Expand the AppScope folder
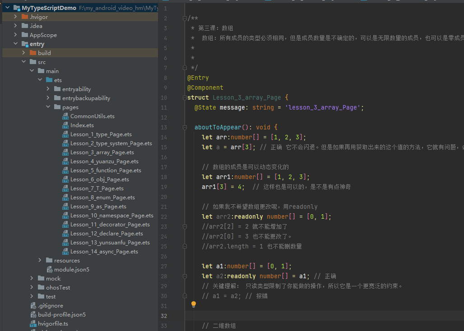Viewport: 464px width, 331px height. (x=15, y=35)
